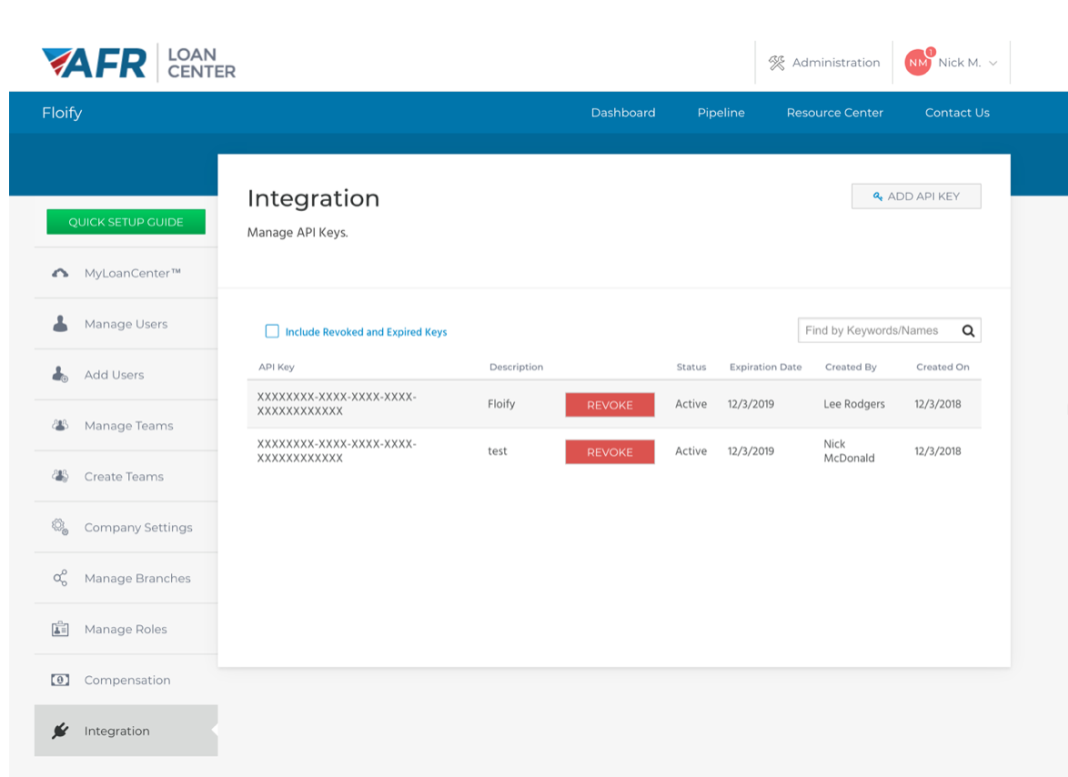The height and width of the screenshot is (777, 1068).
Task: Click the Compensation money icon
Action: 60,680
